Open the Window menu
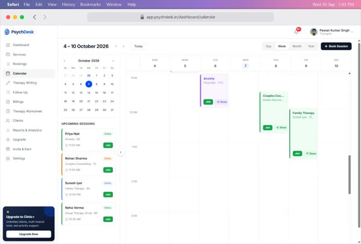The height and width of the screenshot is (244, 361). point(114,5)
